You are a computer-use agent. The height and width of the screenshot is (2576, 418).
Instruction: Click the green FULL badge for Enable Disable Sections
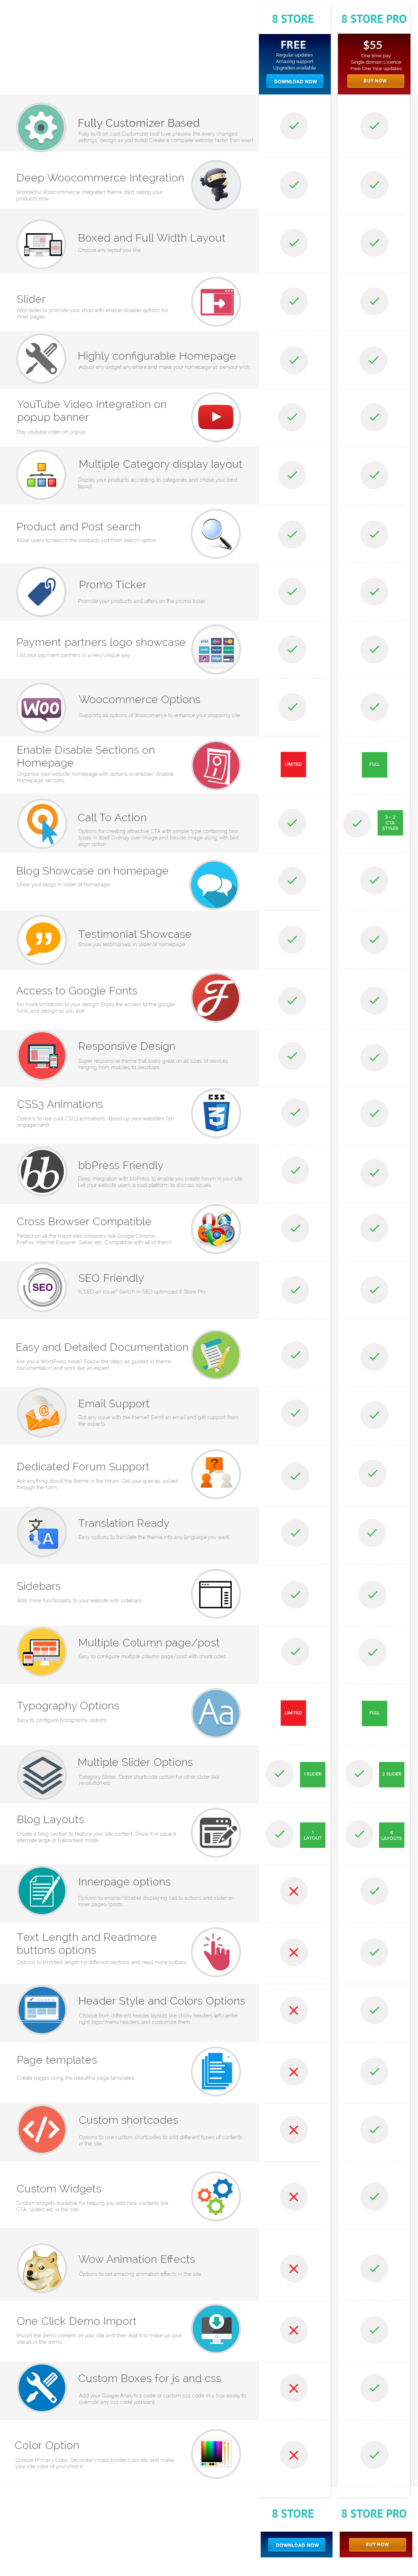click(x=374, y=765)
